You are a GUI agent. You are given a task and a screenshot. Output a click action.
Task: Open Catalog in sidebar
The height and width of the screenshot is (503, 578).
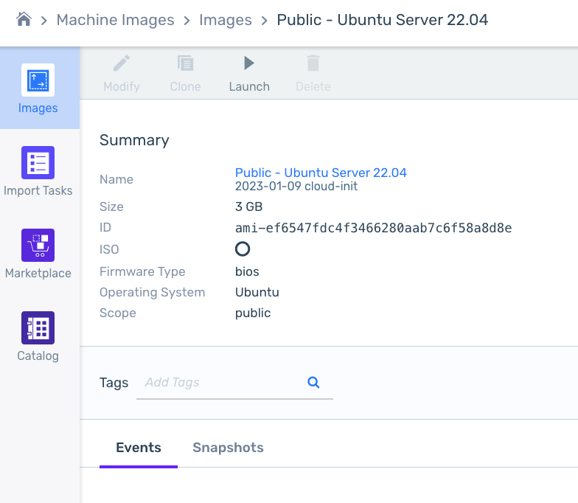(38, 336)
